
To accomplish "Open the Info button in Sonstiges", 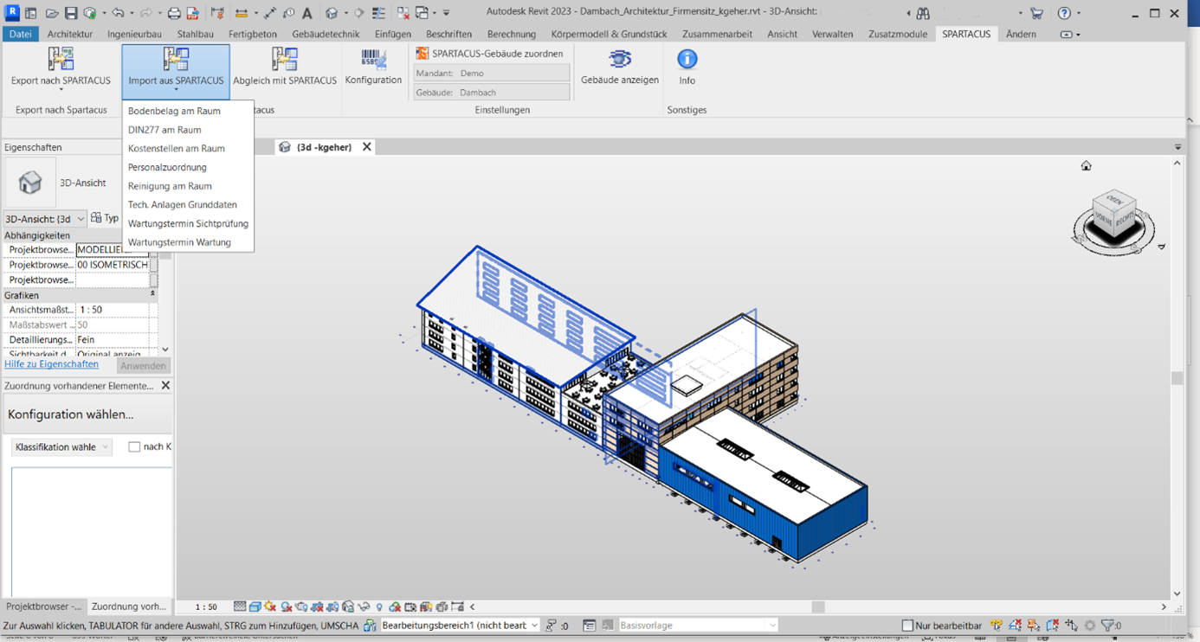I will [687, 67].
